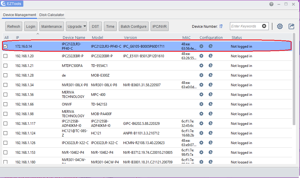The height and width of the screenshot is (178, 300).
Task: Click web access icon for IPC2322EBR-P
Action: [210, 56]
